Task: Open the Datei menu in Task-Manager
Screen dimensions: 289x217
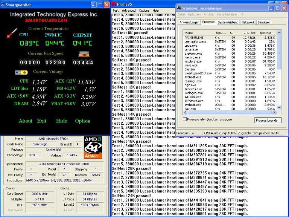Action: tap(181, 14)
